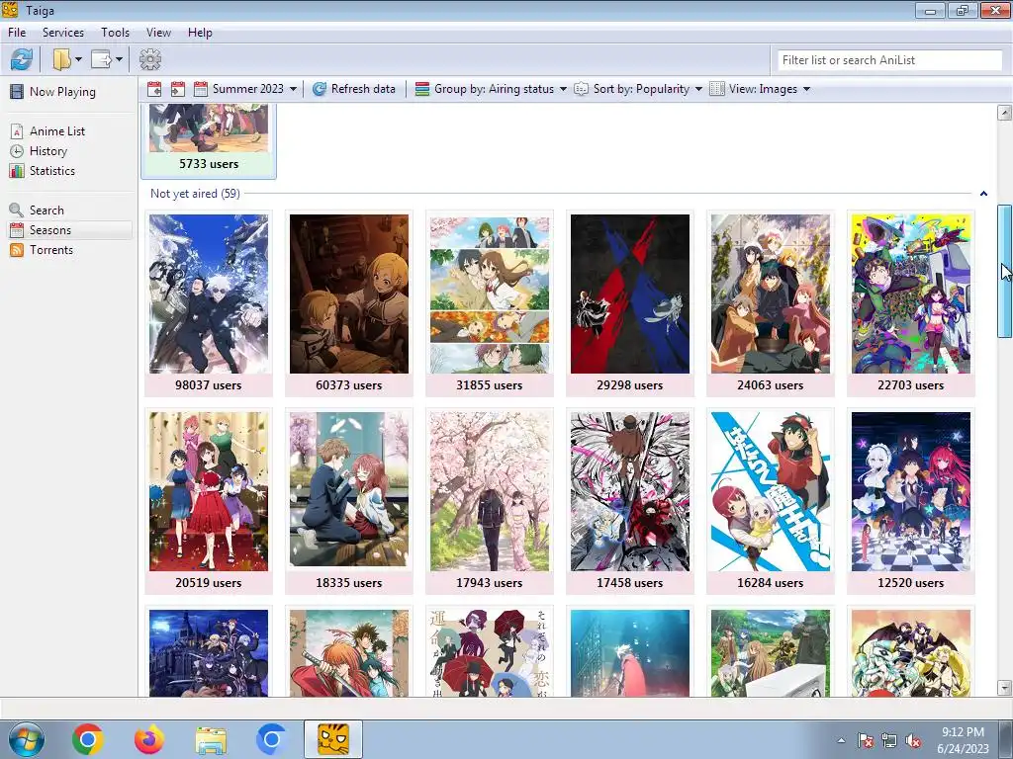Open the Help menu
Image resolution: width=1013 pixels, height=759 pixels.
coord(200,33)
